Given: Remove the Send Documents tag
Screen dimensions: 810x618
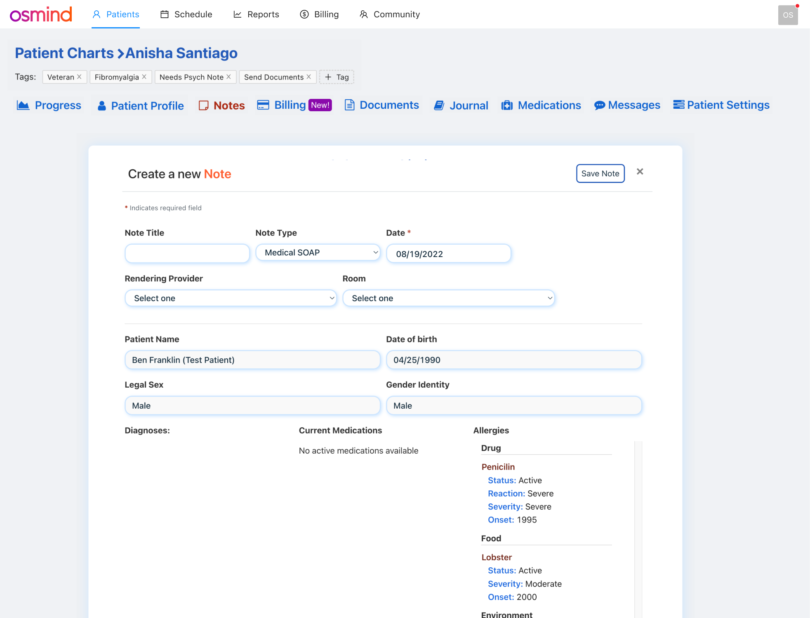Looking at the screenshot, I should pos(308,77).
